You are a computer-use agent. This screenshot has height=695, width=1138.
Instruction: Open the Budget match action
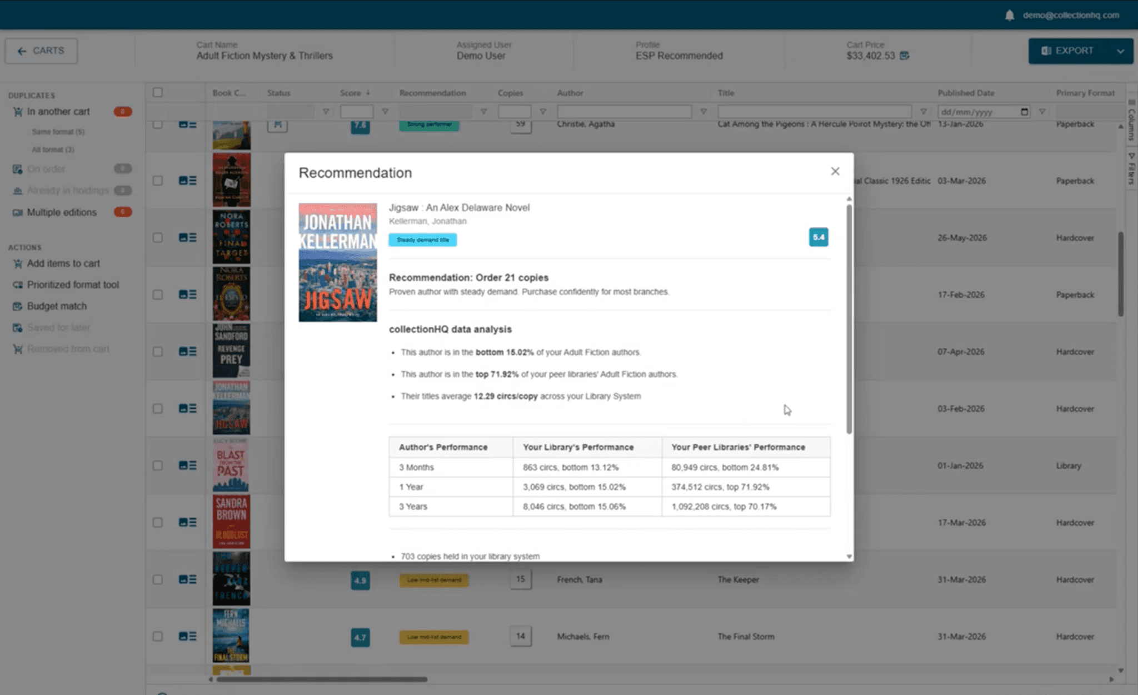57,306
